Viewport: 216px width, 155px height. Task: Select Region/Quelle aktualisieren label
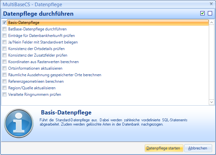point(32,88)
